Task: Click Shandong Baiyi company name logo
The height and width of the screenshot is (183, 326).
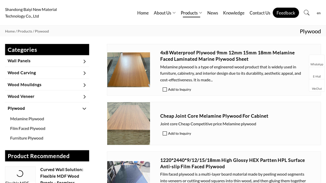Action: coord(31,13)
